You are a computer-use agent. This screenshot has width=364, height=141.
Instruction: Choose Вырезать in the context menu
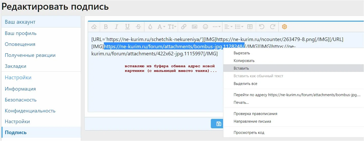click(294, 53)
